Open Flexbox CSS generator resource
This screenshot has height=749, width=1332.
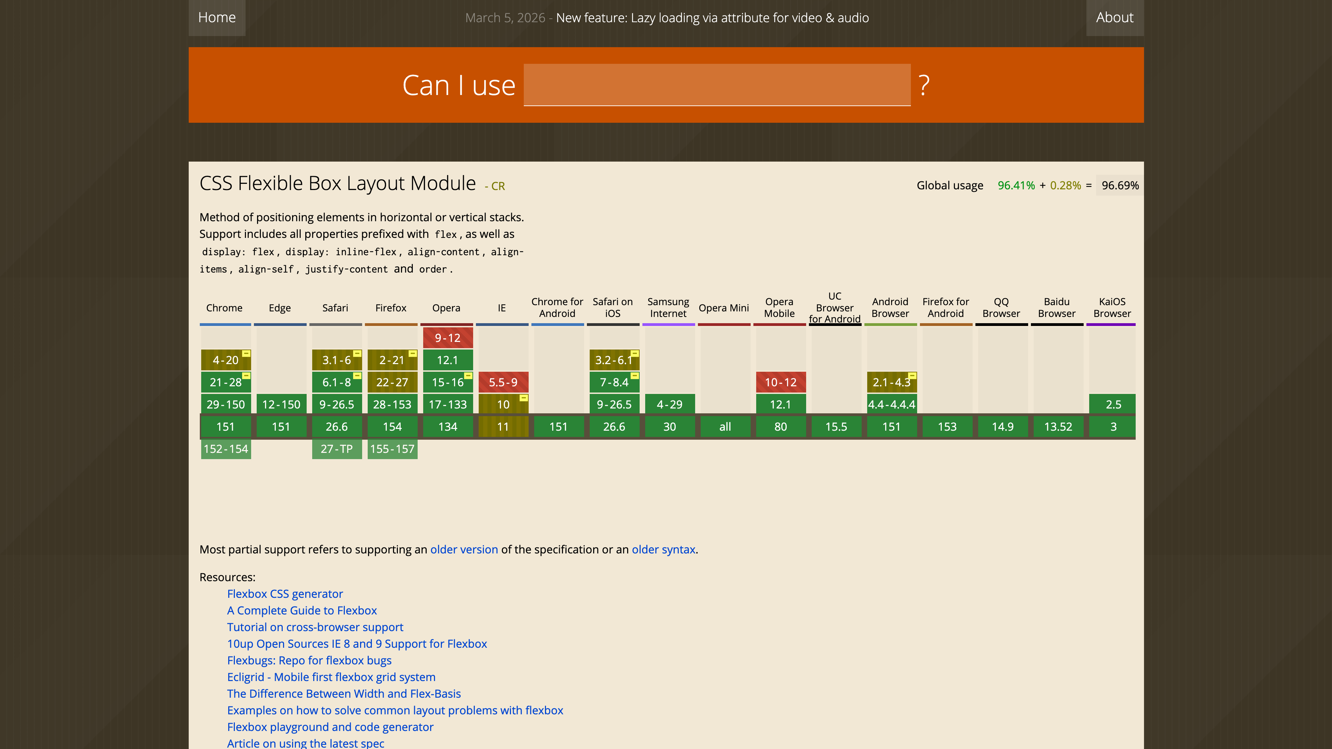click(285, 594)
